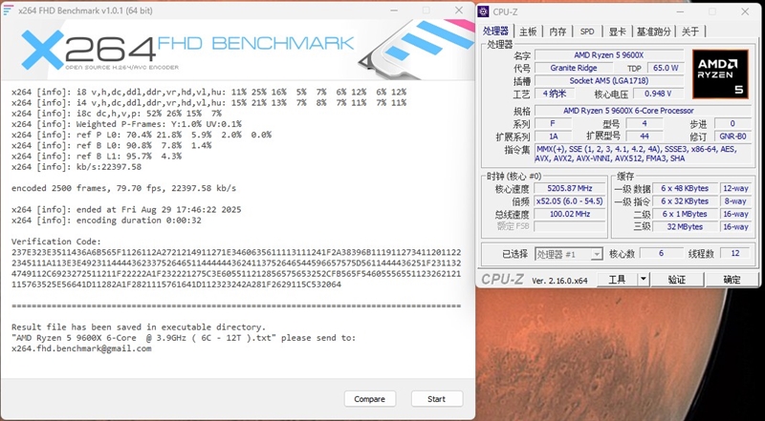Click the Start benchmark button
This screenshot has width=765, height=421.
[x=436, y=399]
